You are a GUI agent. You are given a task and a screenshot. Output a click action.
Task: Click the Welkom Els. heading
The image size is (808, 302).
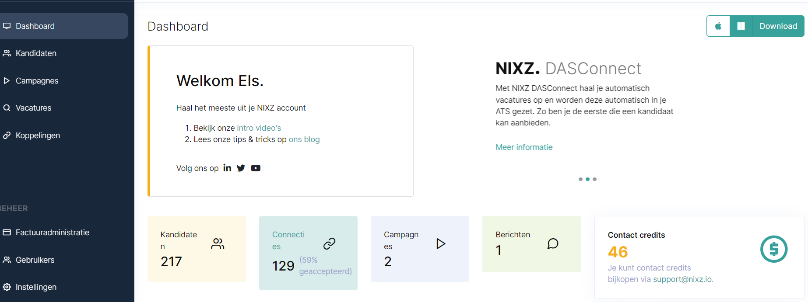pyautogui.click(x=220, y=81)
